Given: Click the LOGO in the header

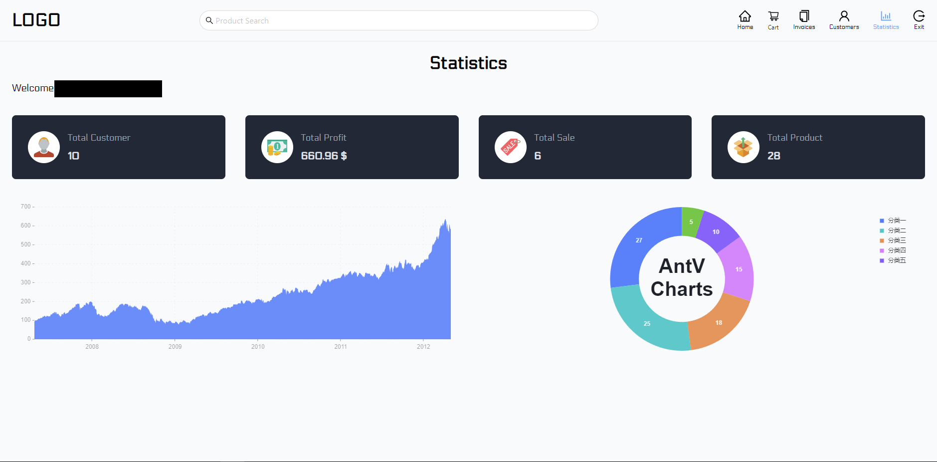Looking at the screenshot, I should tap(36, 20).
